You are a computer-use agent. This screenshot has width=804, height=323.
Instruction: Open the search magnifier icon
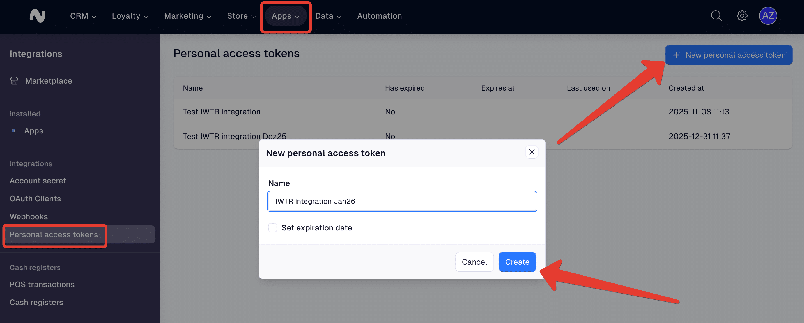click(x=716, y=16)
